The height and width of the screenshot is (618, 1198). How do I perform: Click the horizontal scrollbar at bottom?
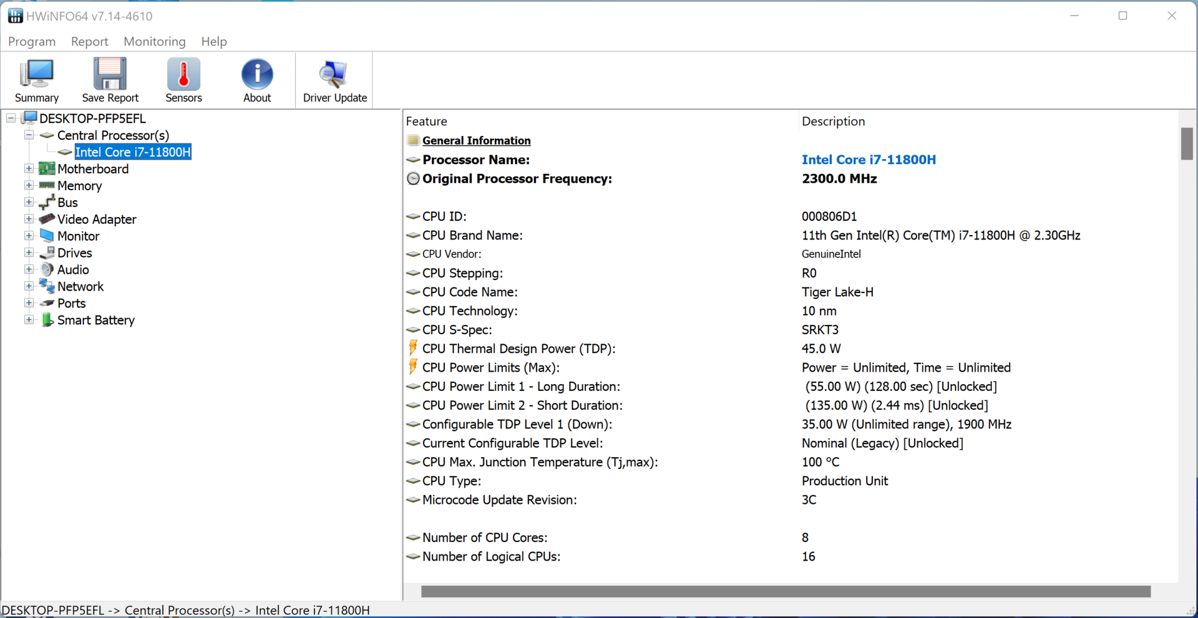[786, 591]
